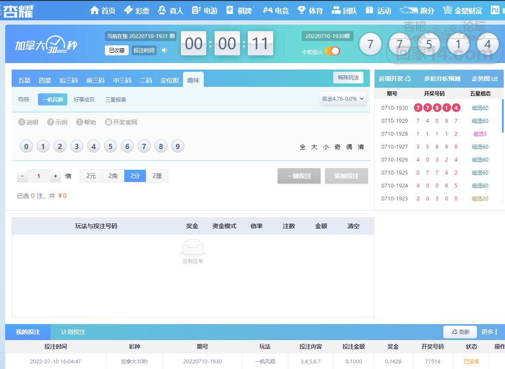
Task: Switch to the 计划投注 tab
Action: (73, 332)
